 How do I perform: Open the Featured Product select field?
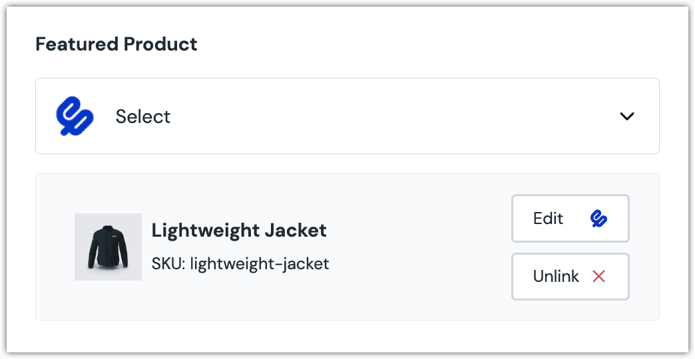click(x=347, y=116)
